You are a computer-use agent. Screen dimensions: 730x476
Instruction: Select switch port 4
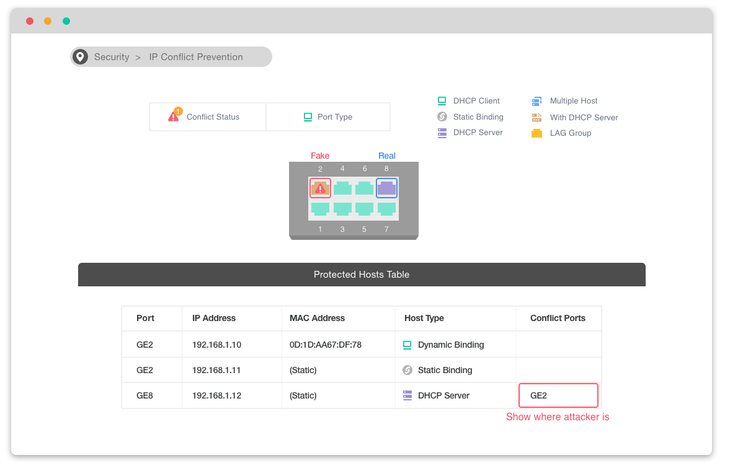(342, 188)
